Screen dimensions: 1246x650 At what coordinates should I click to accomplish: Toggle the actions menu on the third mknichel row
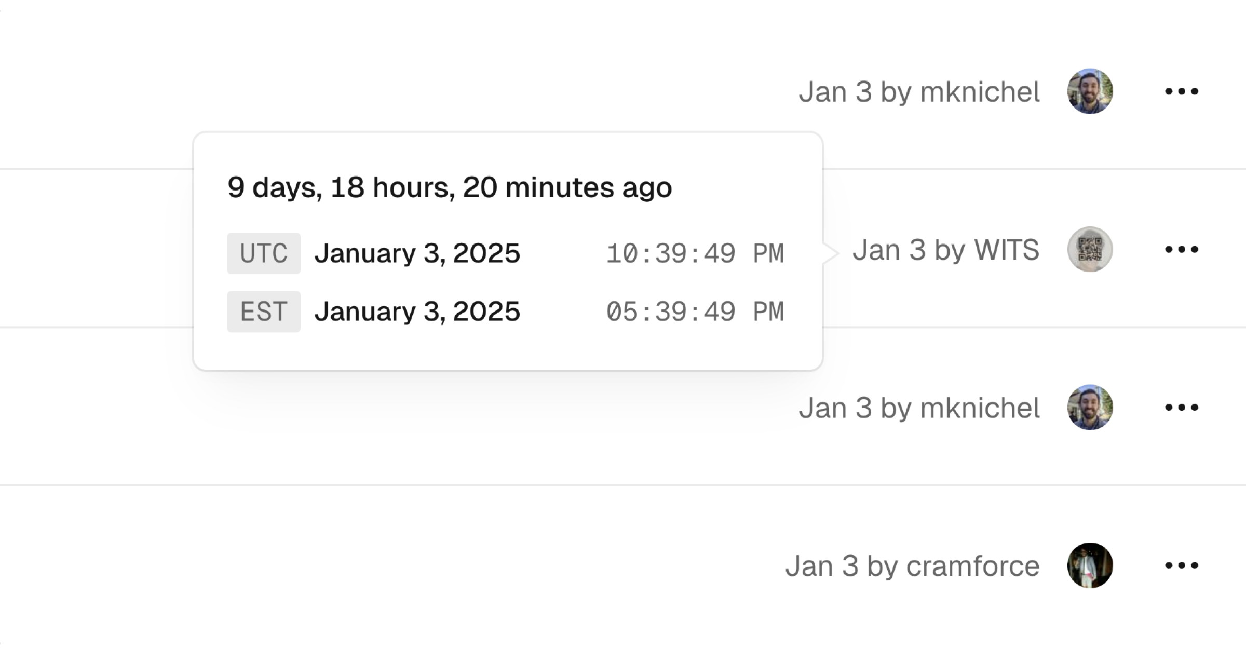pos(1182,408)
